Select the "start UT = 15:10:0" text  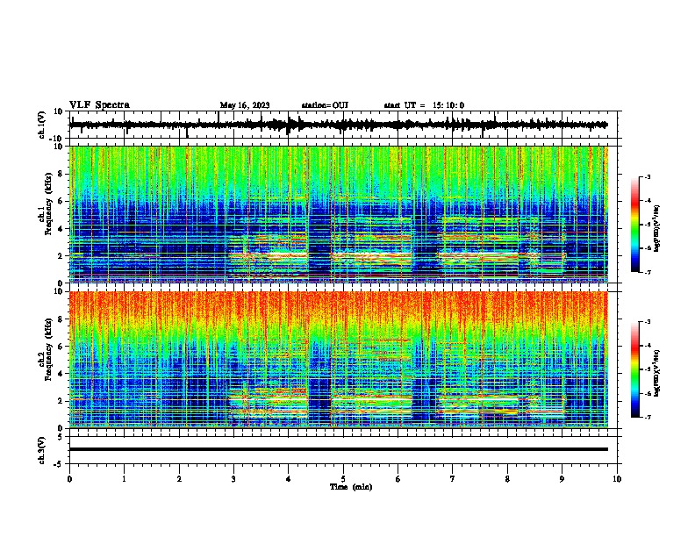tap(424, 105)
